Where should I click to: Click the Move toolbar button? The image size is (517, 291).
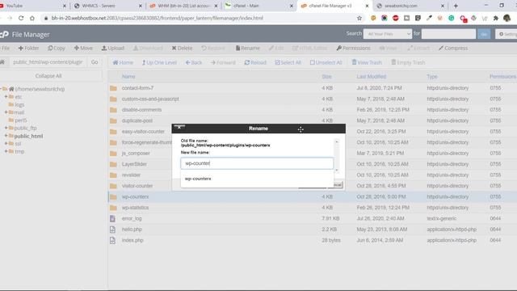tap(83, 48)
